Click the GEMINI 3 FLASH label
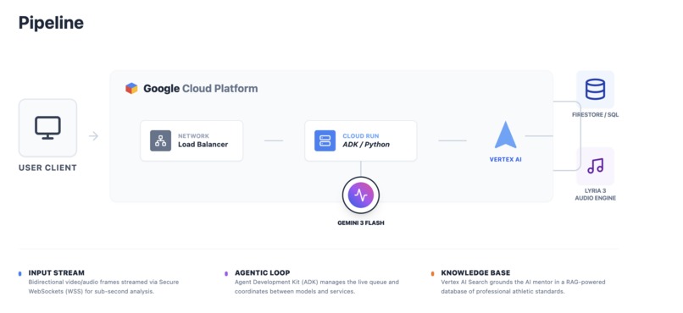The image size is (683, 313). pos(361,223)
